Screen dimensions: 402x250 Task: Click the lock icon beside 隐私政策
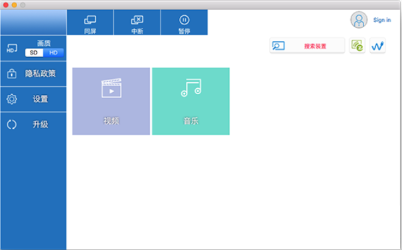point(12,74)
